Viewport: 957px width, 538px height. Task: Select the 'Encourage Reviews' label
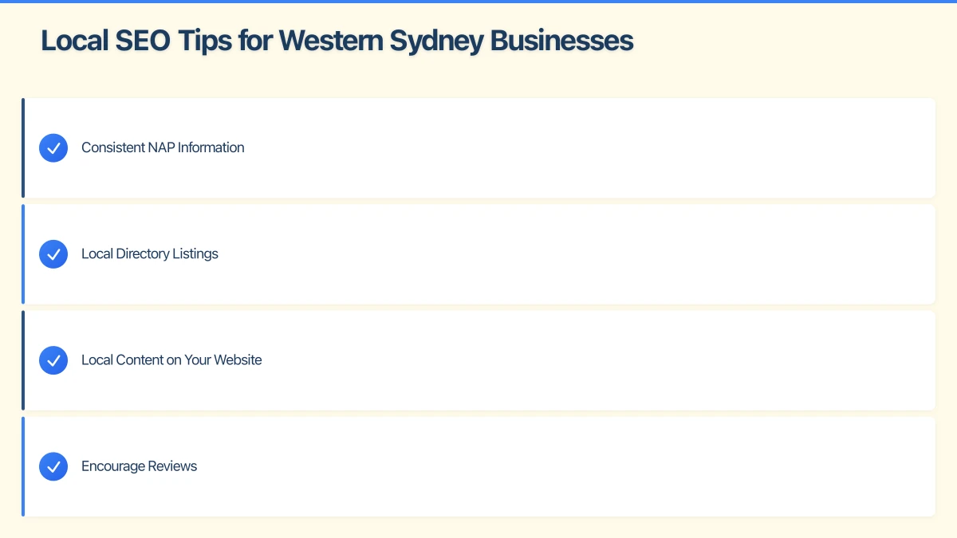pyautogui.click(x=139, y=466)
